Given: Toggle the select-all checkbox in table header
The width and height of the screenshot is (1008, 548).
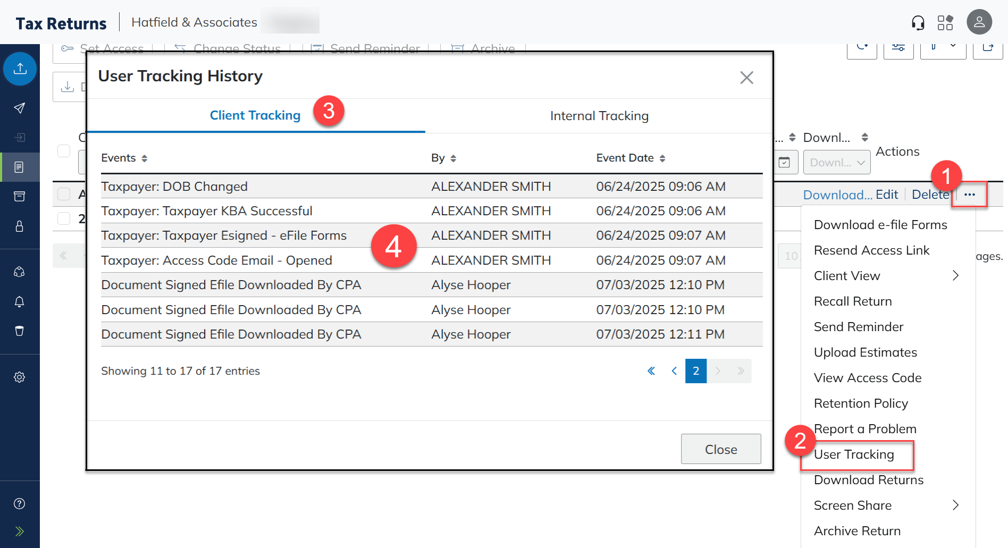Looking at the screenshot, I should (64, 151).
